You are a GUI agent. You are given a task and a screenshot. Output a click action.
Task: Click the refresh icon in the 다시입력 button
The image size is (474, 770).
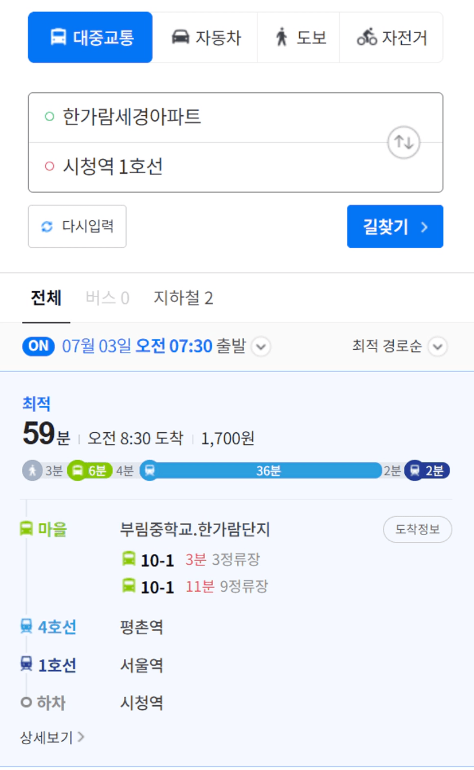(x=47, y=226)
